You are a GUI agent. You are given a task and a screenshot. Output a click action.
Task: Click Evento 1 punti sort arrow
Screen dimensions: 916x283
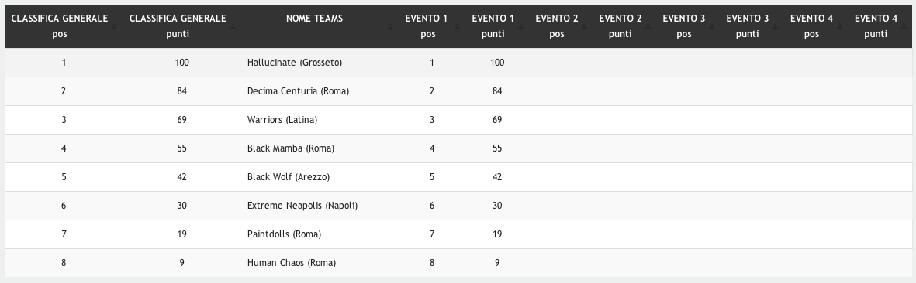[520, 27]
